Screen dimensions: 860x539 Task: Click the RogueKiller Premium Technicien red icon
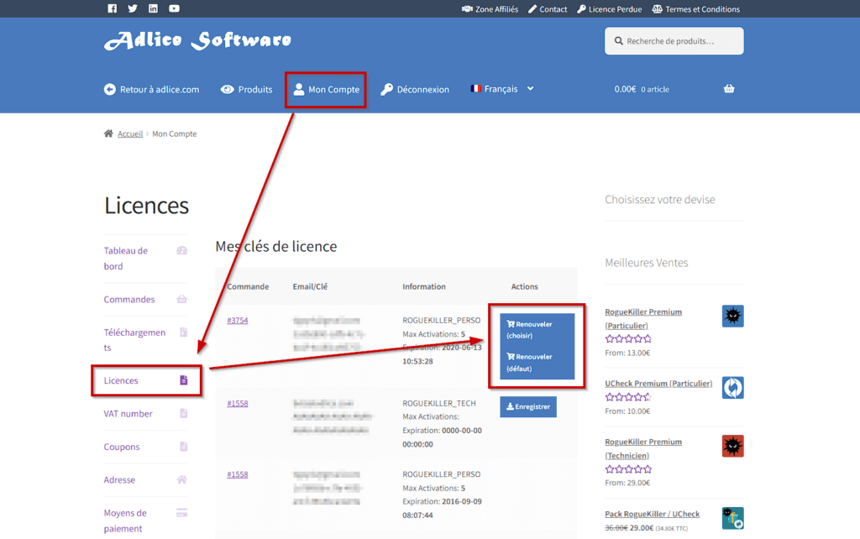point(732,446)
